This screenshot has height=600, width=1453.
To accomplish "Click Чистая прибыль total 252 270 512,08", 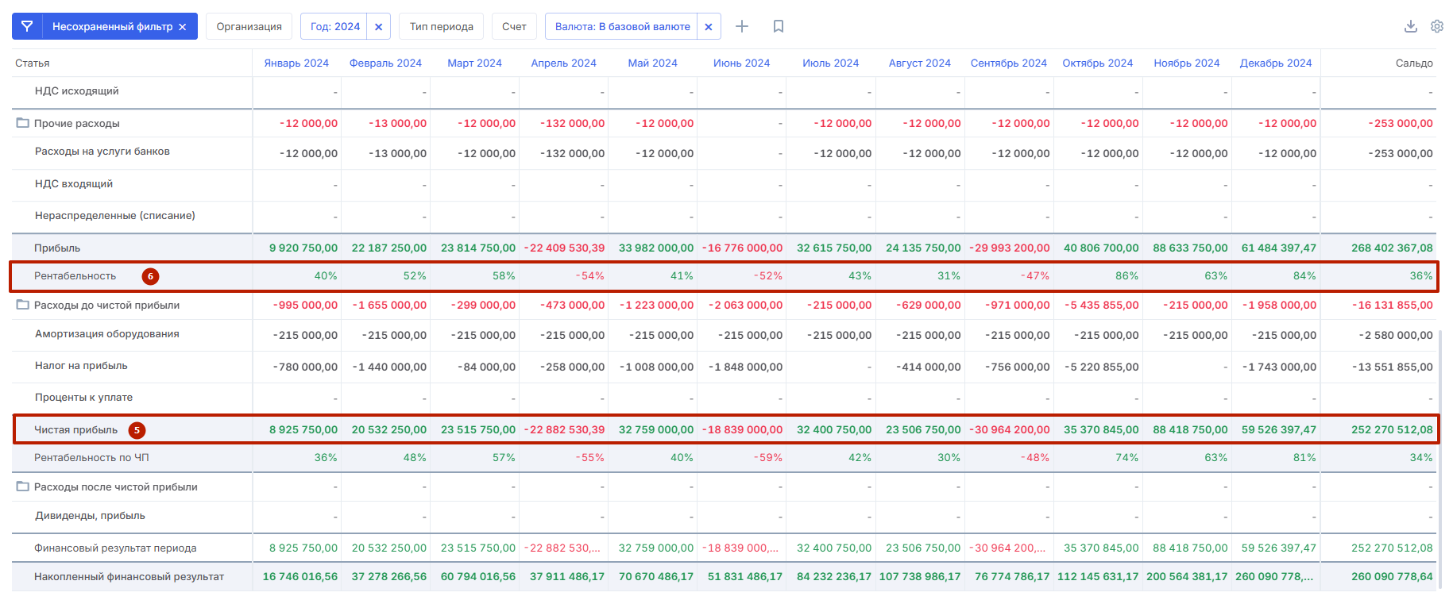I will (1392, 430).
